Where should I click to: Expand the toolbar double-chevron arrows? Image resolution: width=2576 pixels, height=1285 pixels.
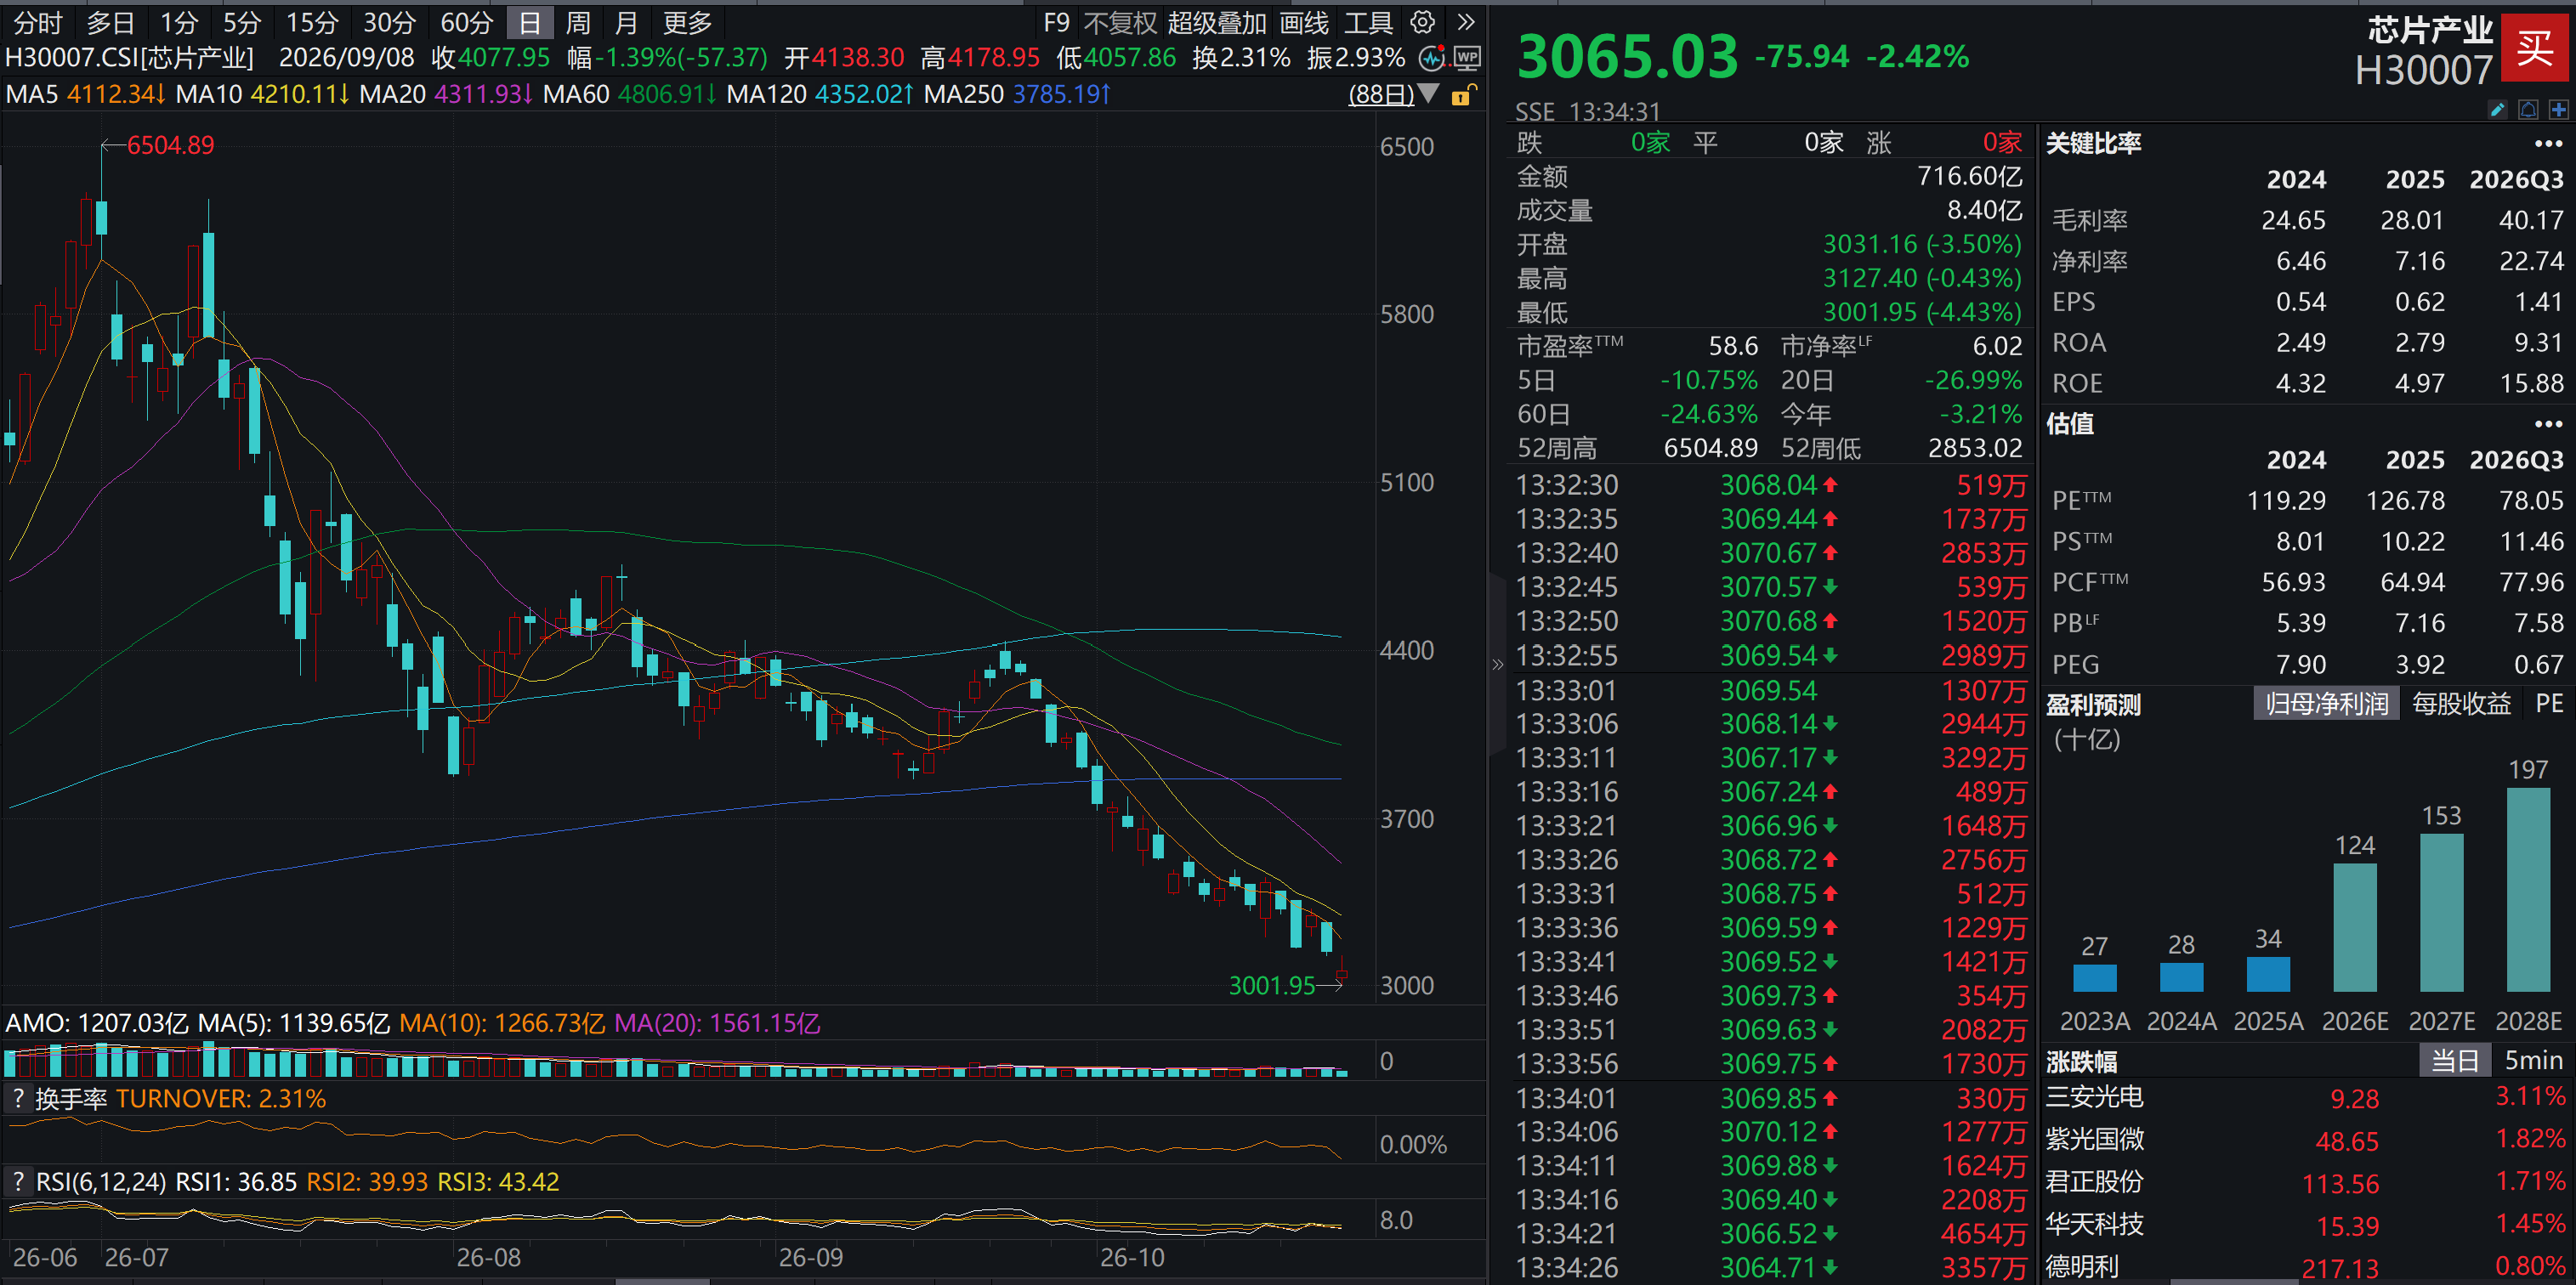click(x=1466, y=22)
